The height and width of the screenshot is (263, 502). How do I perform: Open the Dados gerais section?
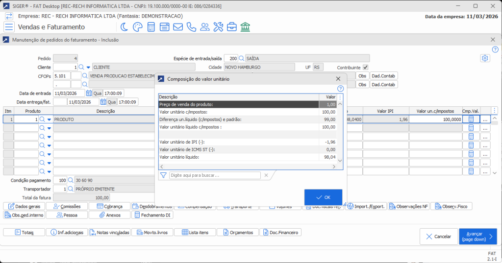[x=24, y=207]
